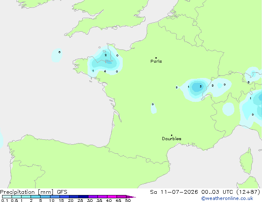262x202 pixels.
Task: Click the GFS model label
Action: [62, 192]
